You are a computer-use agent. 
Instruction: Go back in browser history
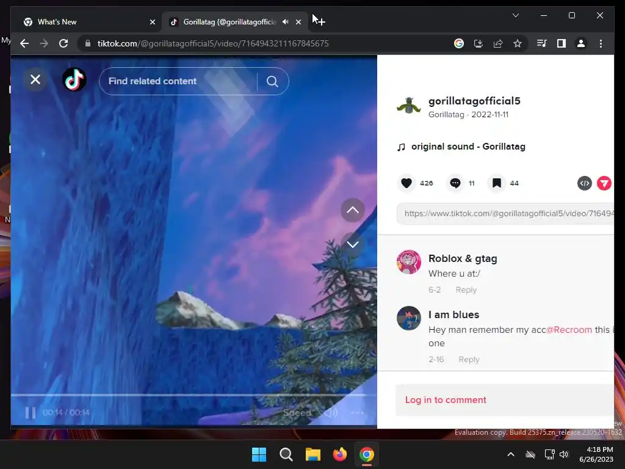[x=24, y=43]
